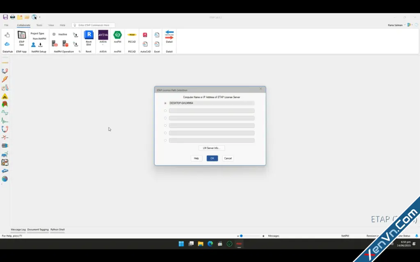
Task: Click the DataHub cloud icon
Action: coord(7,44)
